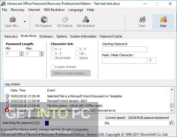This screenshot has width=177, height=137.
Task: Click info icon for Selected File log entry
Action: click(7, 96)
